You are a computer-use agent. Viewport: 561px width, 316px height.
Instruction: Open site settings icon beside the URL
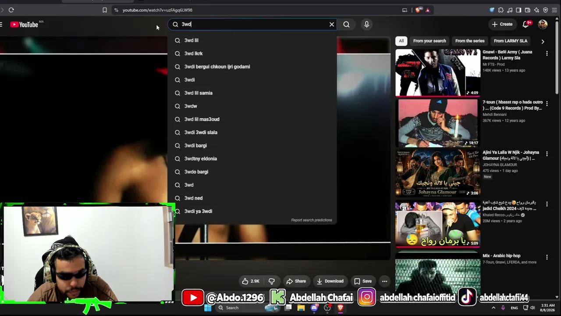coord(116,10)
